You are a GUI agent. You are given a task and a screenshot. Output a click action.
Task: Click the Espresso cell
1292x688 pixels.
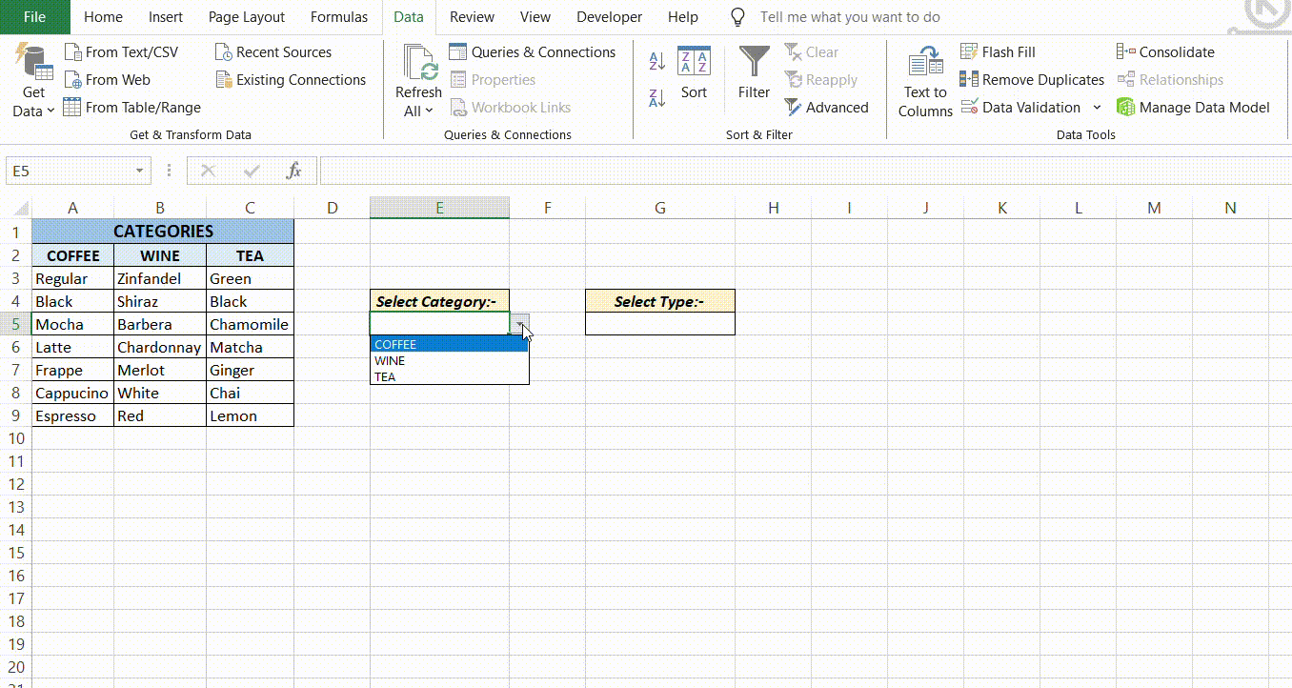click(72, 415)
